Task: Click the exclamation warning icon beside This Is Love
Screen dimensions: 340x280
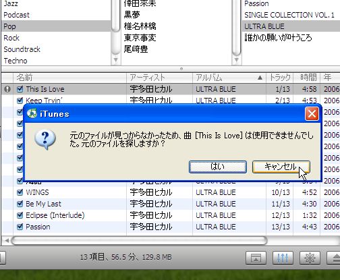Action: click(7, 89)
